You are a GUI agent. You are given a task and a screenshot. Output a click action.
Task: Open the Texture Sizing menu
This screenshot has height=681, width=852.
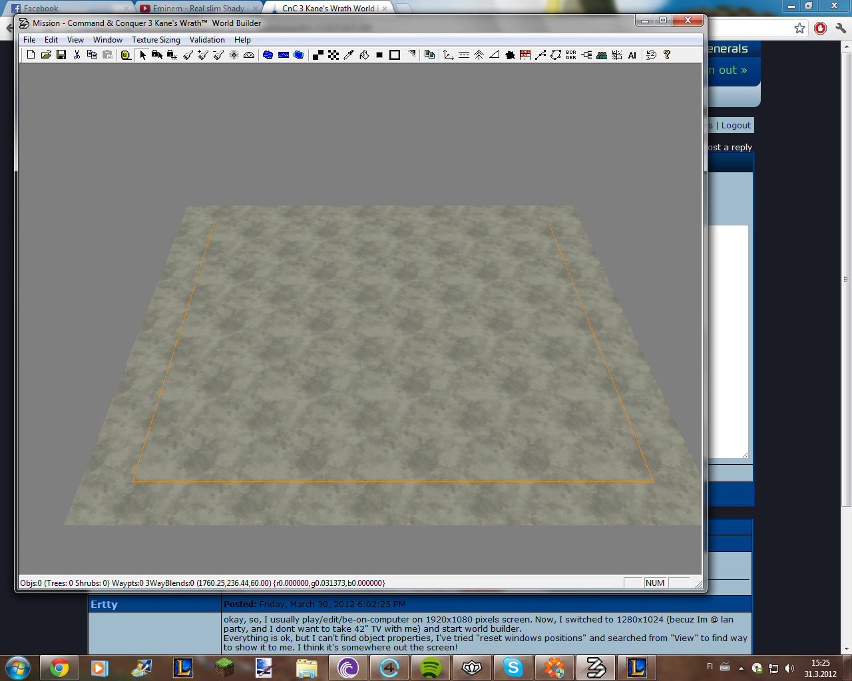tap(156, 40)
